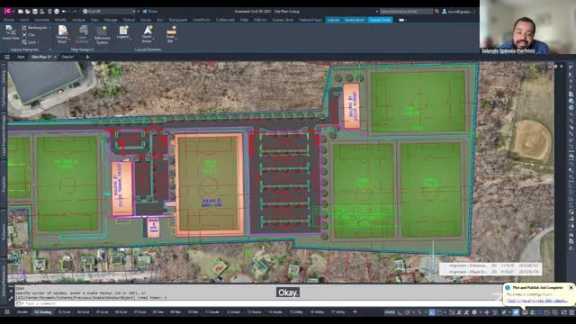Select the Rectangular viewport tool

[34, 28]
